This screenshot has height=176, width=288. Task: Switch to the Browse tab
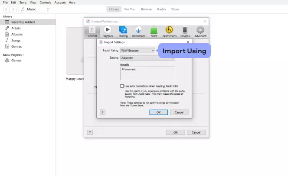coord(147,9)
